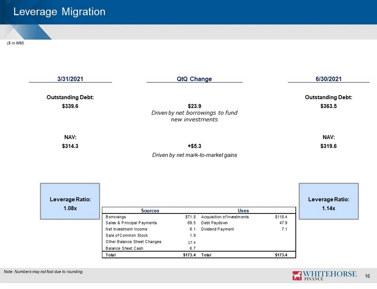Click the $23.9 debt change value
The height and width of the screenshot is (289, 377).
point(195,106)
